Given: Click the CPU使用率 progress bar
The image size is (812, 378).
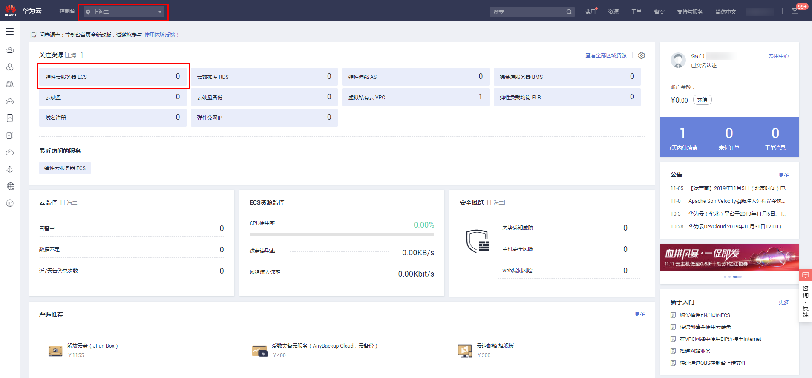Looking at the screenshot, I should 342,234.
